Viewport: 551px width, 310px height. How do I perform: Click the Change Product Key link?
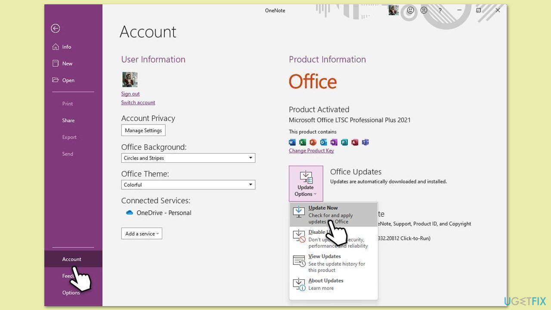coord(311,150)
